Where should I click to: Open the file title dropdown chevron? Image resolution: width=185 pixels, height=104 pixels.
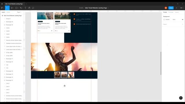click(x=108, y=8)
